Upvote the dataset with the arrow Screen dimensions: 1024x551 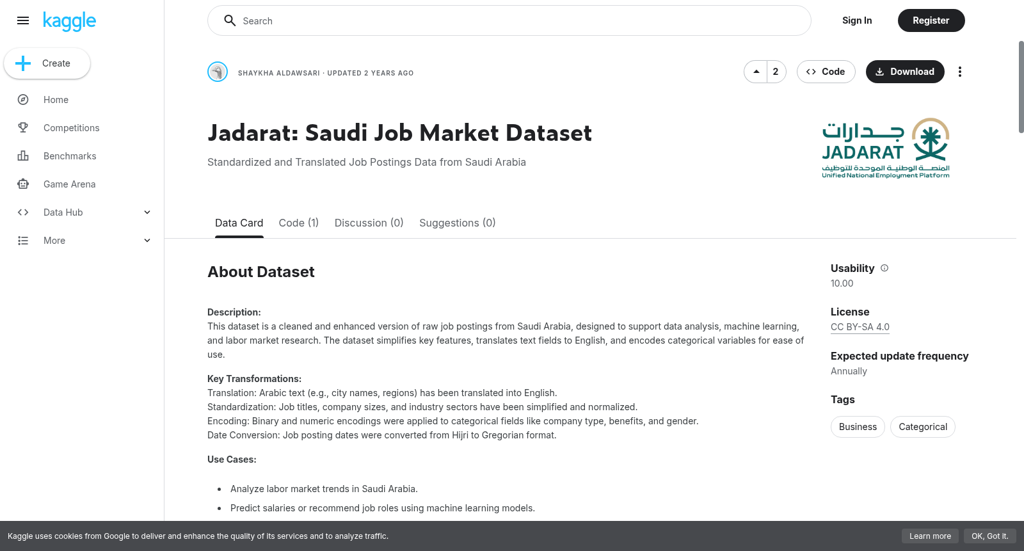[x=756, y=72]
